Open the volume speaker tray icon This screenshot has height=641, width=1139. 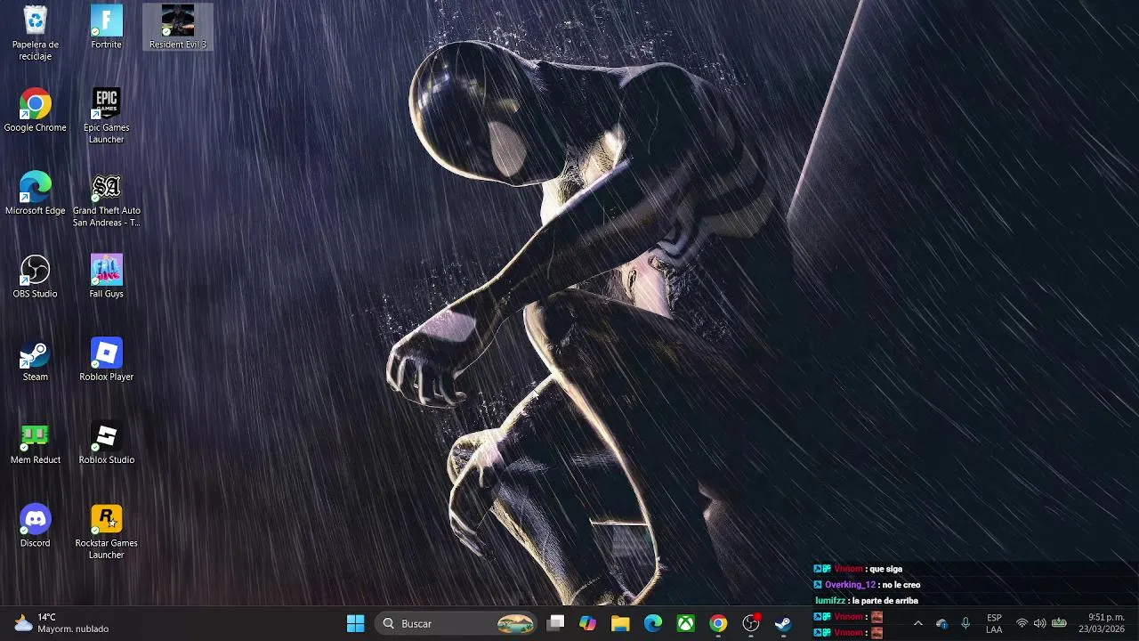coord(1039,623)
